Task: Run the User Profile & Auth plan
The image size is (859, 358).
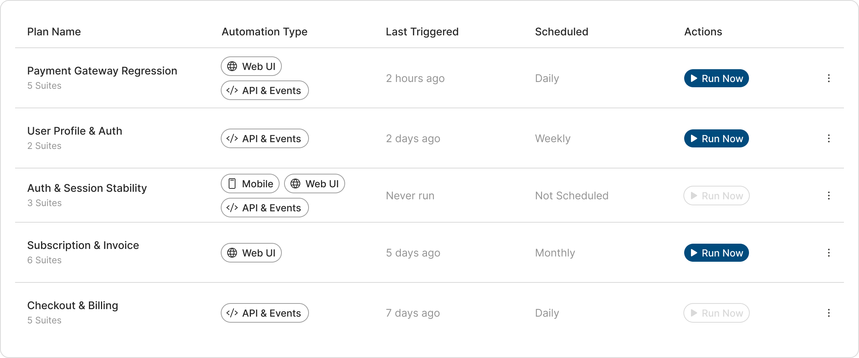Action: coord(716,138)
